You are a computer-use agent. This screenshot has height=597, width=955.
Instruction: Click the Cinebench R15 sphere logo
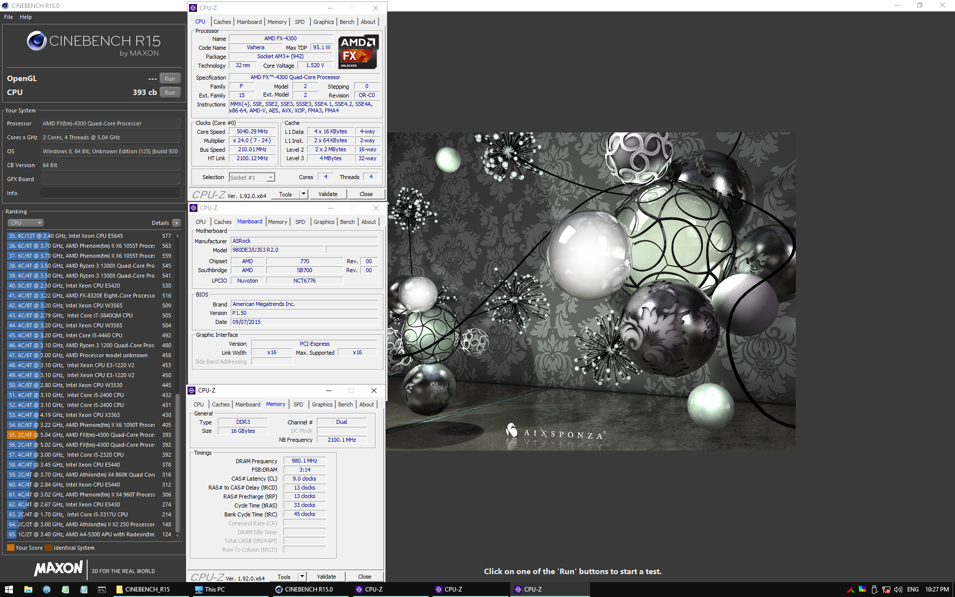(x=37, y=41)
